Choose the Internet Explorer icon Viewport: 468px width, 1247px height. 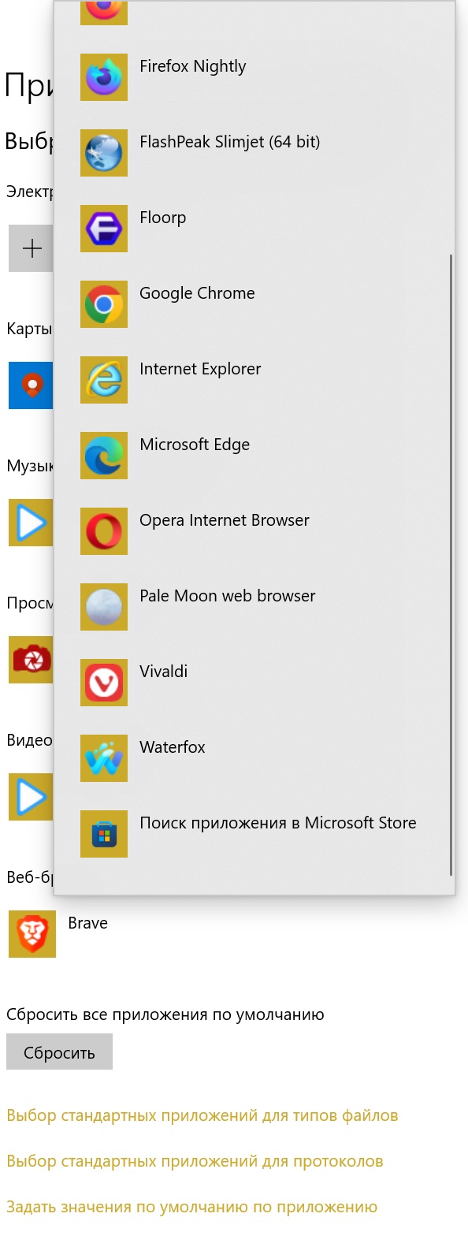pos(104,380)
